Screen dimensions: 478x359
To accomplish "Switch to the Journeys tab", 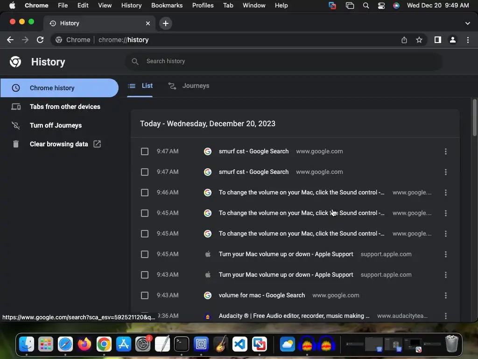I will 189,86.
